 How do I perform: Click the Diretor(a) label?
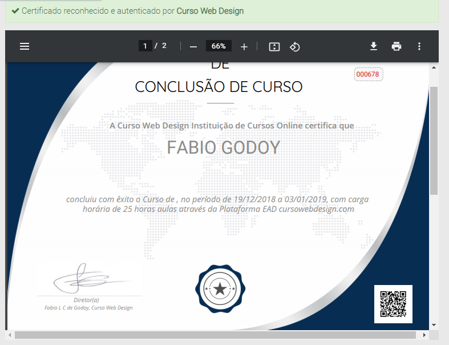point(86,300)
